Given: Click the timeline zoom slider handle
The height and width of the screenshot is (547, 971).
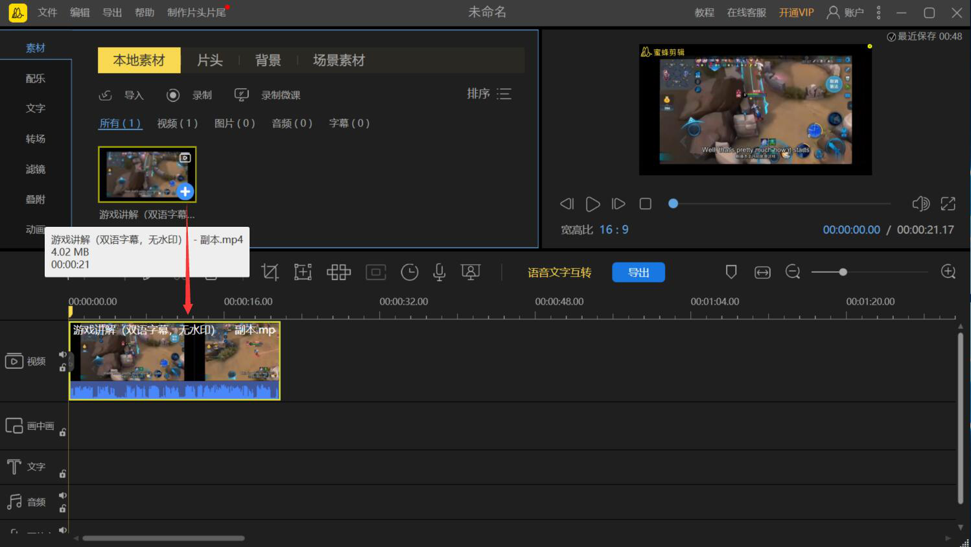Looking at the screenshot, I should point(843,272).
